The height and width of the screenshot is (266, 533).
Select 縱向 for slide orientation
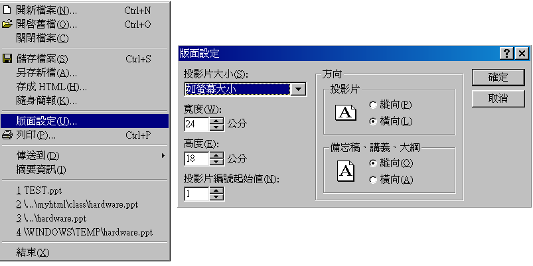pyautogui.click(x=374, y=105)
